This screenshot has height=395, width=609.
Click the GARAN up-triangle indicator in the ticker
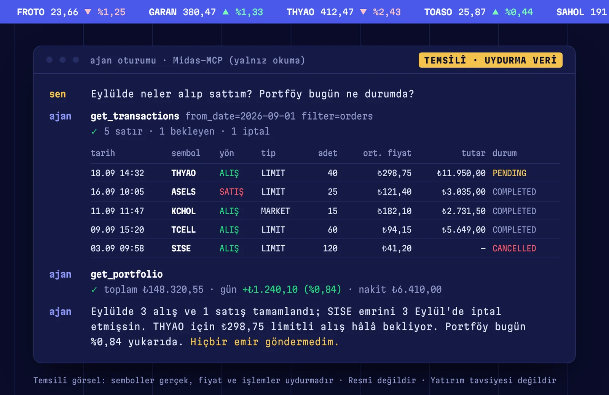pyautogui.click(x=226, y=12)
